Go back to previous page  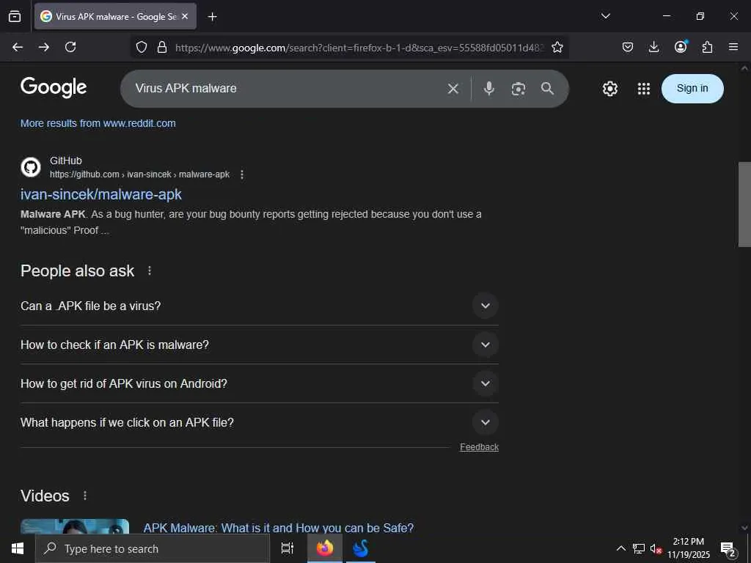[18, 47]
